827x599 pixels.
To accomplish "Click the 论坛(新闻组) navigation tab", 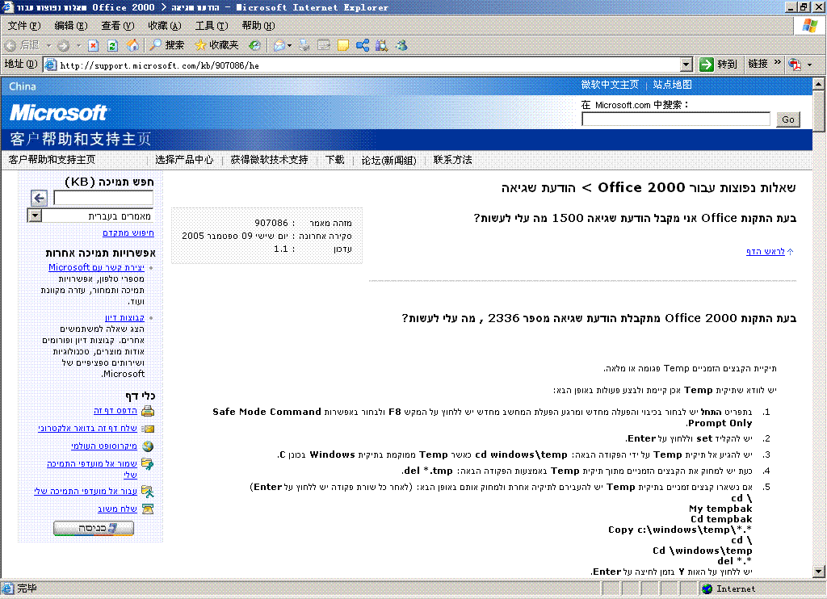I will coord(388,160).
